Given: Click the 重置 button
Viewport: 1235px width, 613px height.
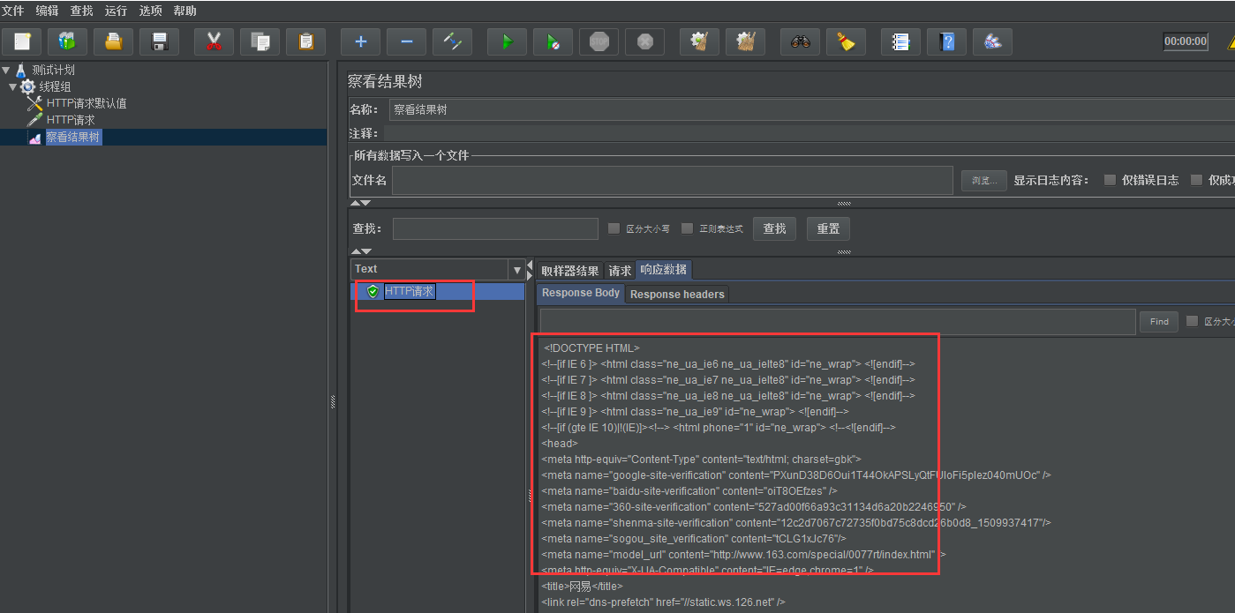Looking at the screenshot, I should click(828, 229).
